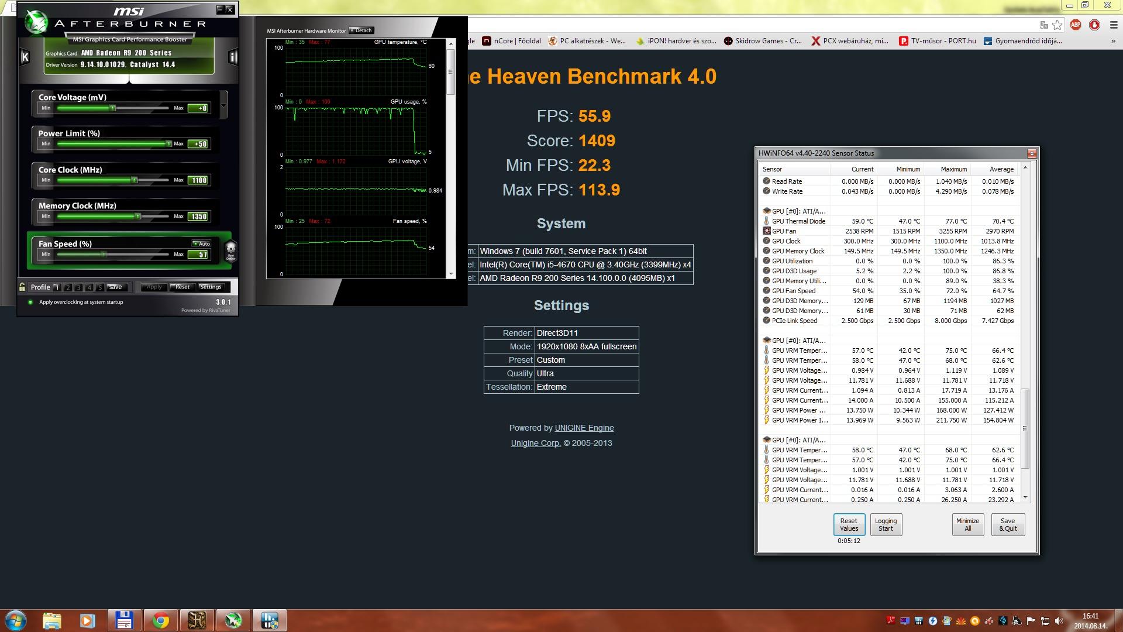Select Afterburner profile slot 3
The width and height of the screenshot is (1123, 632).
pos(78,287)
